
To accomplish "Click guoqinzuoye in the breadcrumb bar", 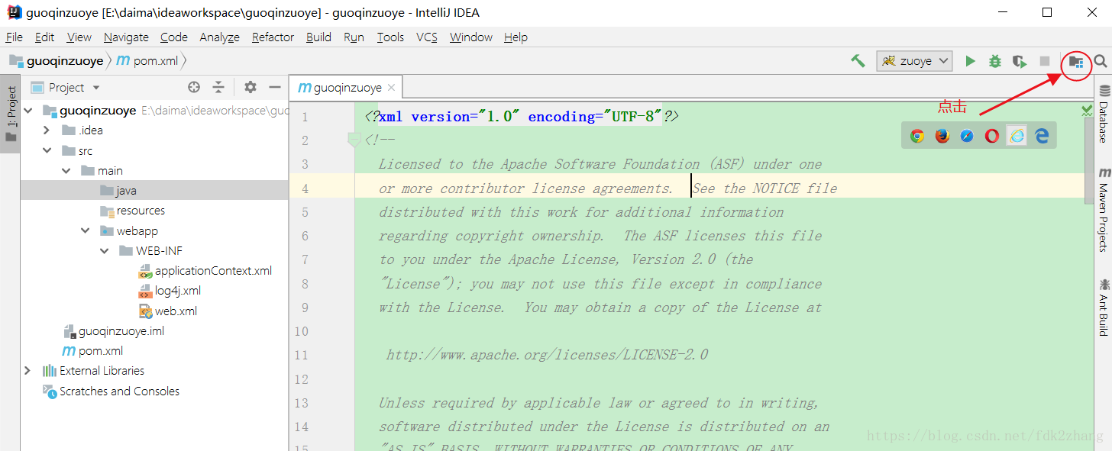I will pyautogui.click(x=55, y=61).
